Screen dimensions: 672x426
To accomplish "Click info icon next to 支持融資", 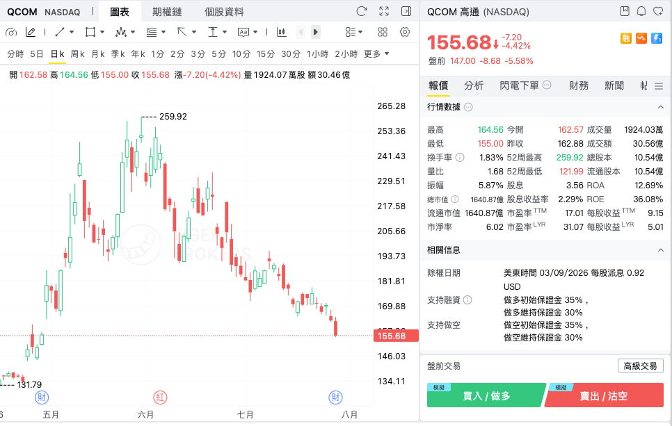I will click(x=467, y=300).
